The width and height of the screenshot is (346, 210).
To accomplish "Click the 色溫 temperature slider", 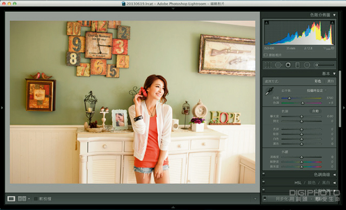I will click(x=301, y=98).
